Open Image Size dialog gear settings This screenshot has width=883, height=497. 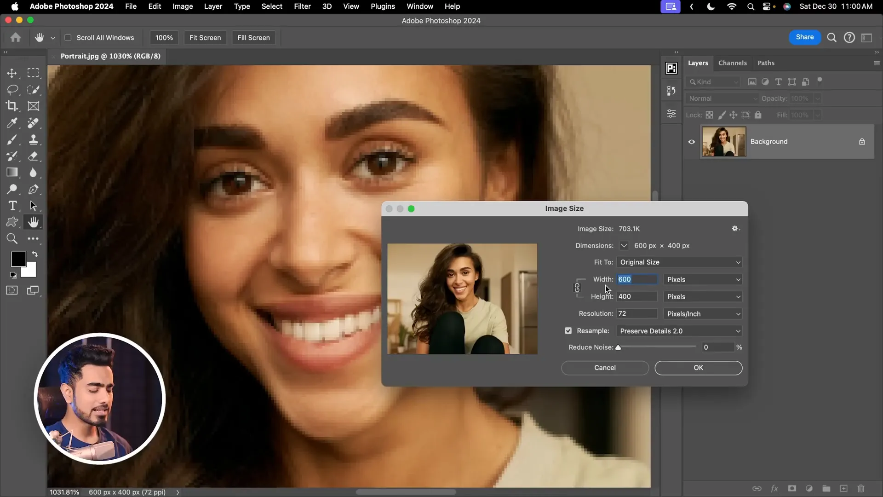[735, 229]
